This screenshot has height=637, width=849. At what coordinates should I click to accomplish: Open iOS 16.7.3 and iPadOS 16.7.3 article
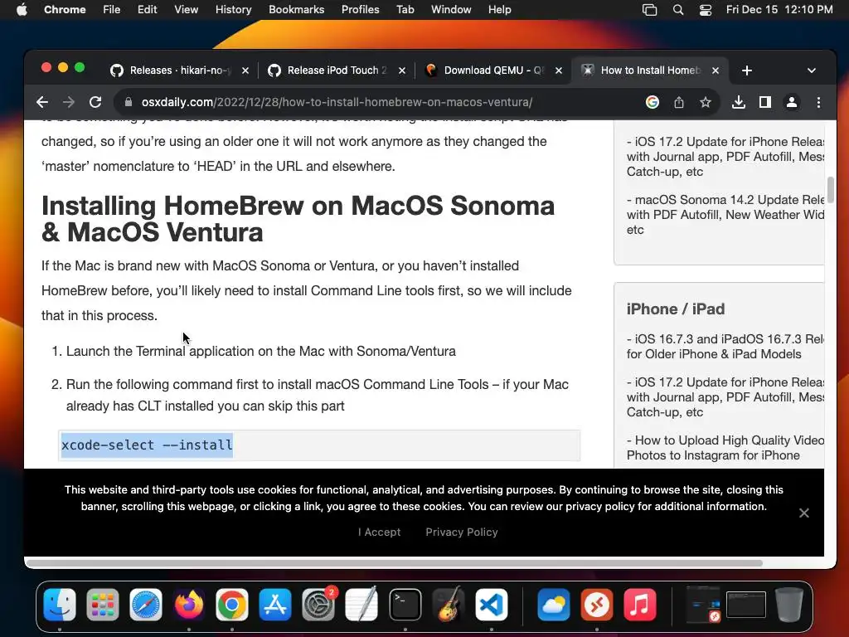(725, 347)
